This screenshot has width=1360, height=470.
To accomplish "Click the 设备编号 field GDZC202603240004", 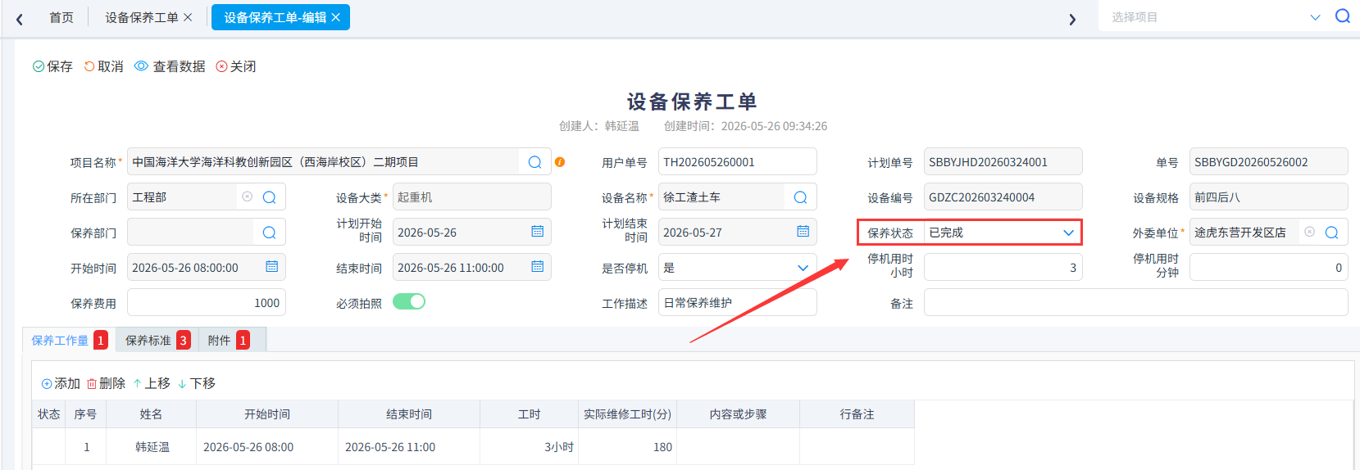I will pyautogui.click(x=1003, y=197).
